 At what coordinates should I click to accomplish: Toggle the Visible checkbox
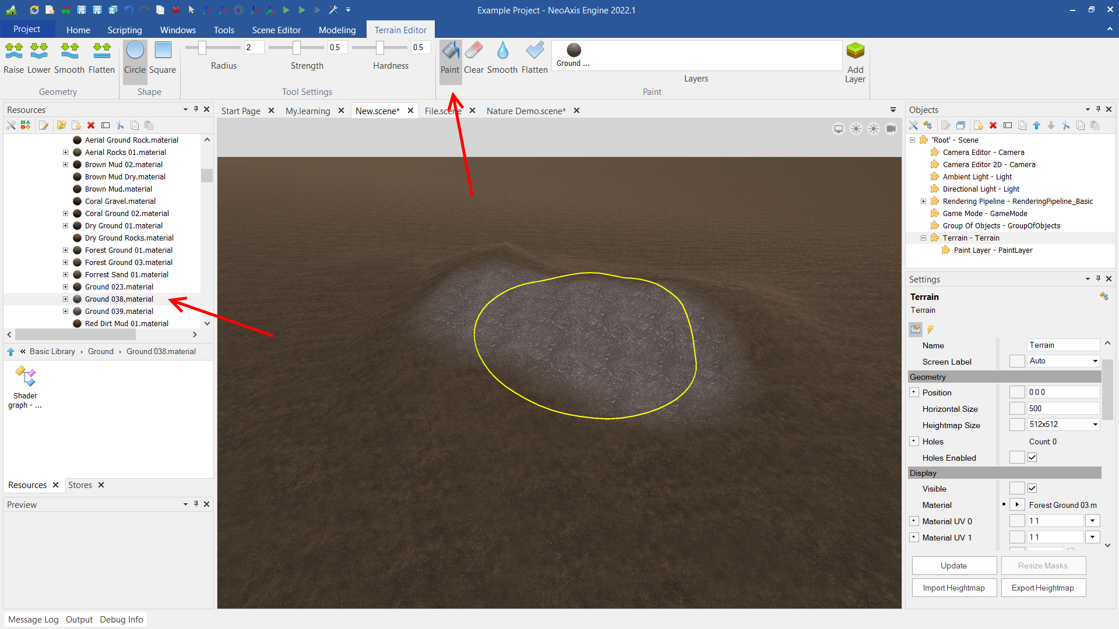tap(1032, 489)
